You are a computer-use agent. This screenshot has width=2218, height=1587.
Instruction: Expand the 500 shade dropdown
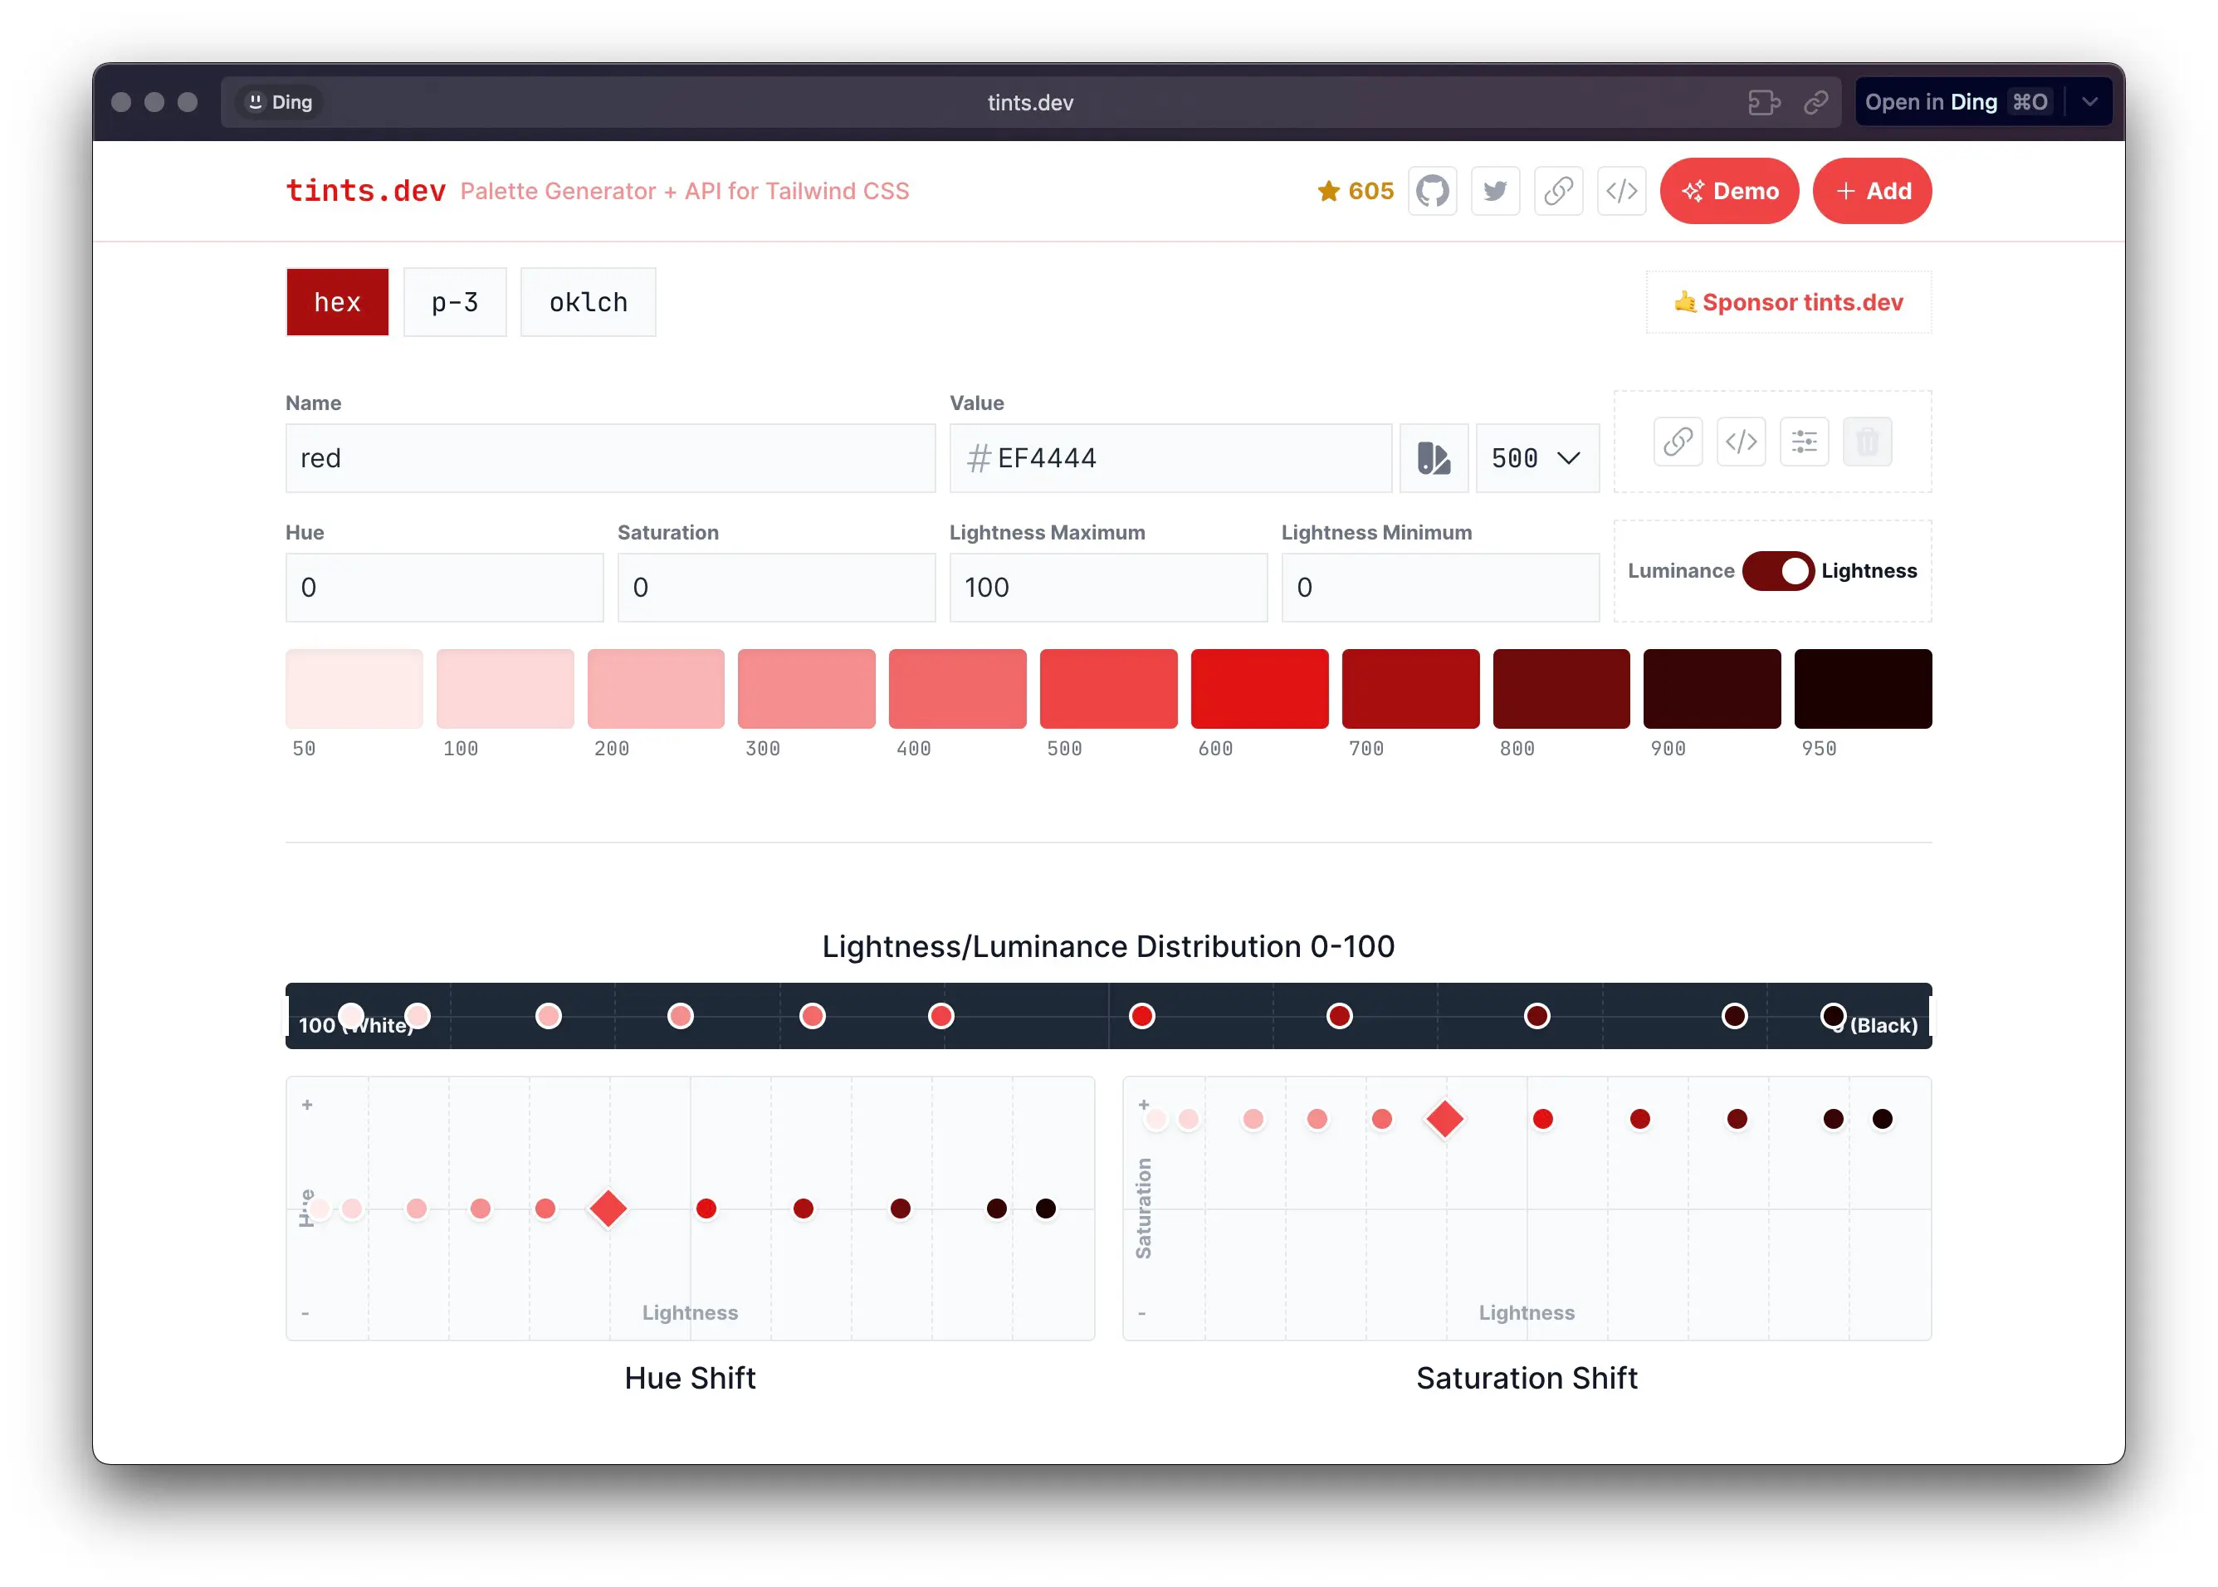pyautogui.click(x=1532, y=457)
